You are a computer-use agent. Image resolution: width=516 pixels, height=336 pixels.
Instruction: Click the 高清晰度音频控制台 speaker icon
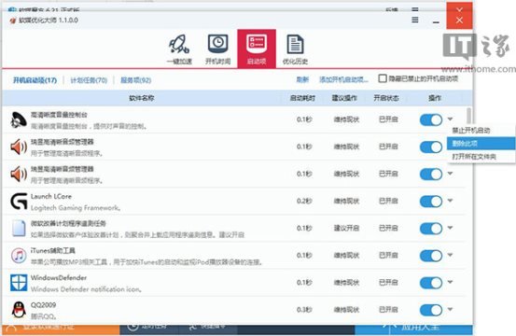tap(19, 119)
